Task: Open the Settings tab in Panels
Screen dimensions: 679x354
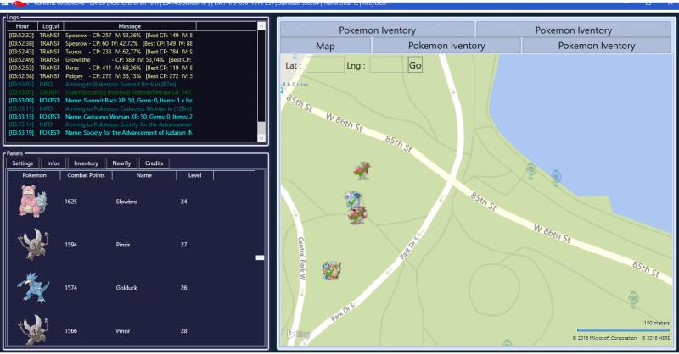Action: [22, 163]
